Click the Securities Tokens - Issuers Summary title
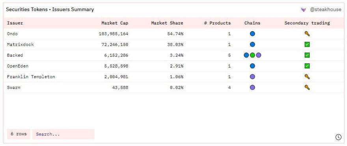This screenshot has width=347, height=146. (50, 9)
